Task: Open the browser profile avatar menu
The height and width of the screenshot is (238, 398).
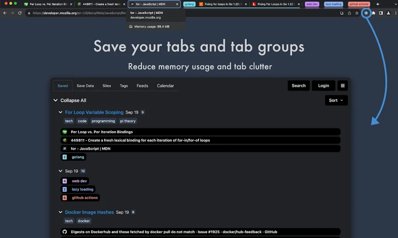Action: click(388, 13)
